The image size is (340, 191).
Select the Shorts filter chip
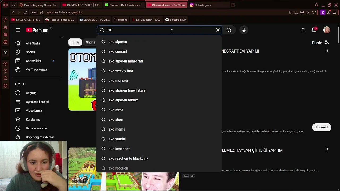click(90, 42)
